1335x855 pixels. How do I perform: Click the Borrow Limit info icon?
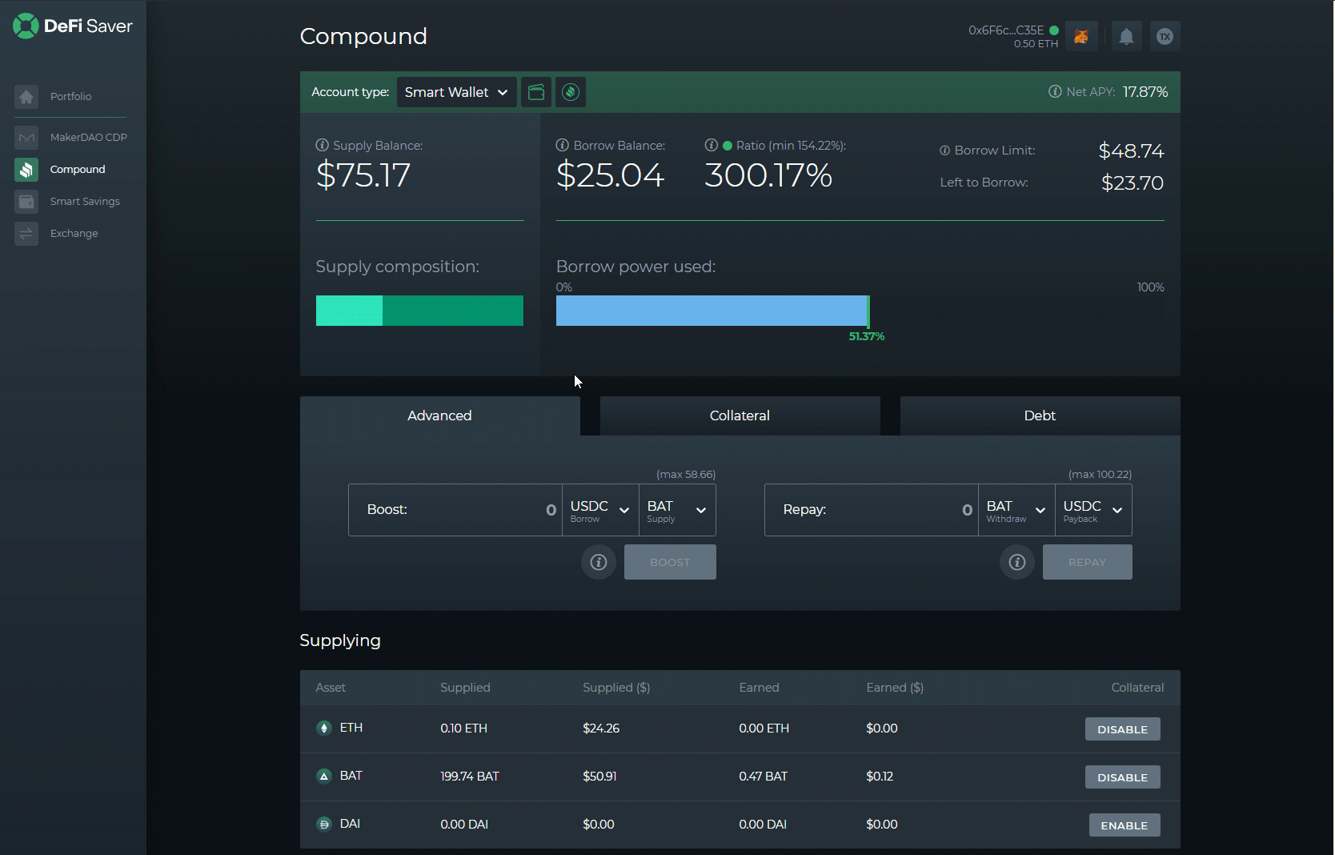coord(944,151)
